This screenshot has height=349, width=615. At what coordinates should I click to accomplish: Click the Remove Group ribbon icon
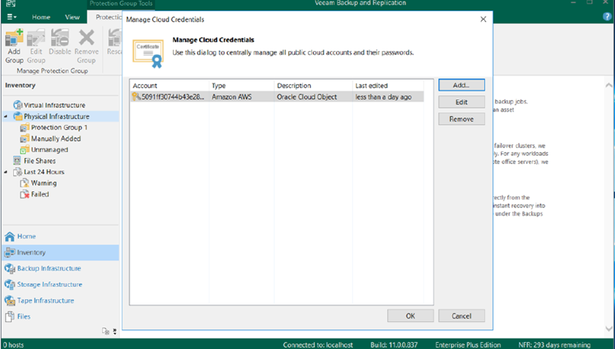[x=86, y=46]
